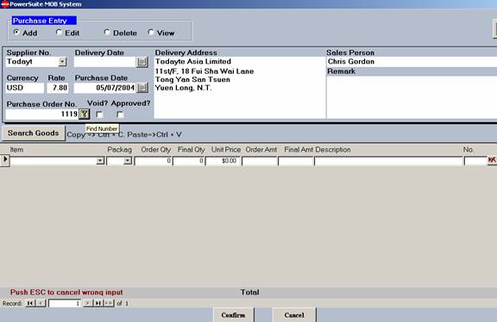Click the PowerSuite MOB System title icon
497x322 pixels.
pyautogui.click(x=5, y=4)
